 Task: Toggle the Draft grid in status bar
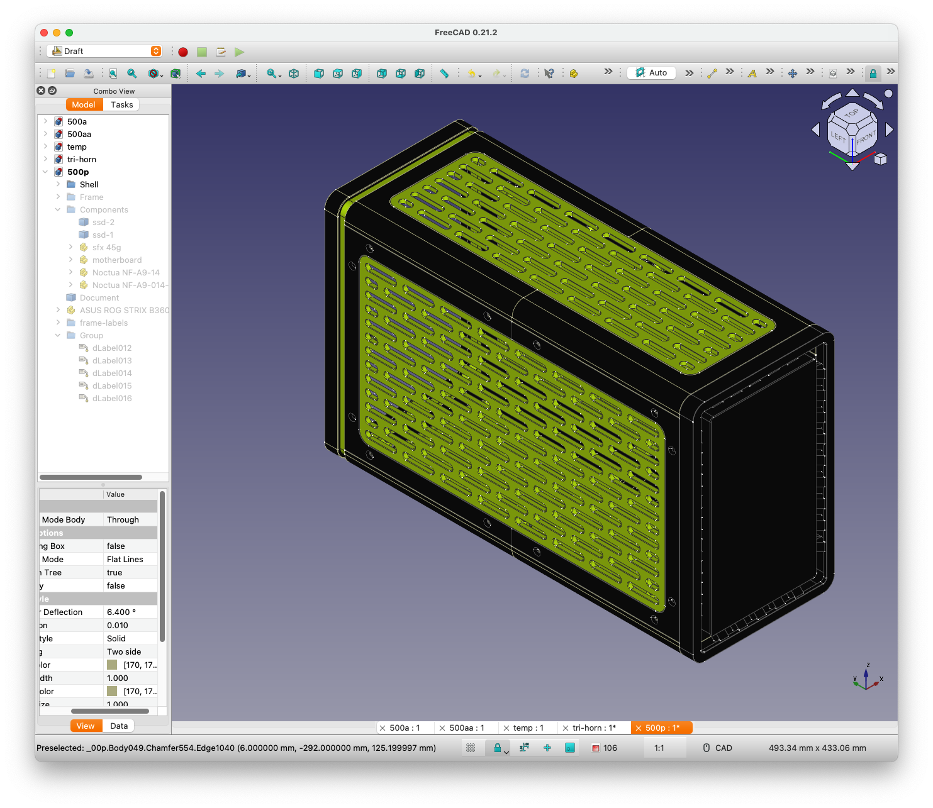pos(471,748)
